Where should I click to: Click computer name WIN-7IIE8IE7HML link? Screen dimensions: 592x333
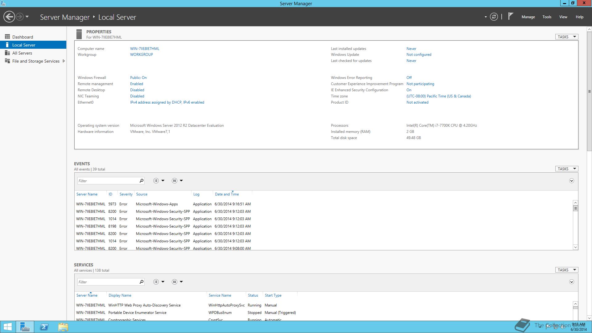[x=145, y=49]
